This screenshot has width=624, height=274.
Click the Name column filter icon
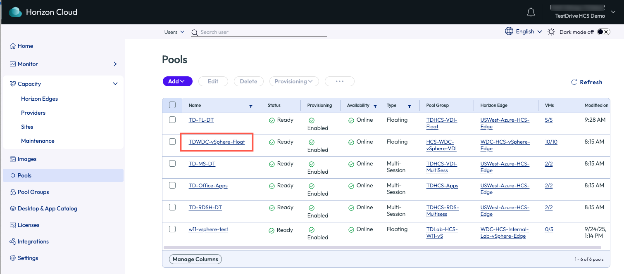click(250, 106)
